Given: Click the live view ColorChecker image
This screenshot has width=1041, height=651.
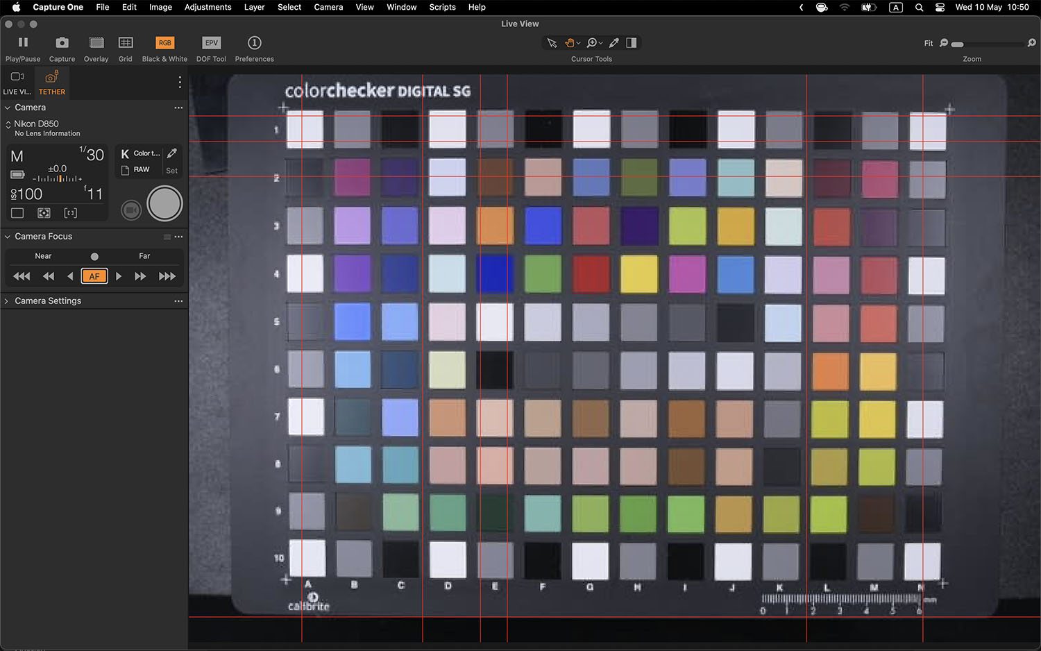Looking at the screenshot, I should 615,357.
